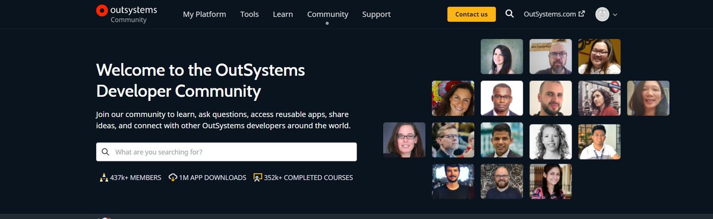Click the download cloud icon beside 1M
Image resolution: width=713 pixels, height=219 pixels.
(x=173, y=177)
